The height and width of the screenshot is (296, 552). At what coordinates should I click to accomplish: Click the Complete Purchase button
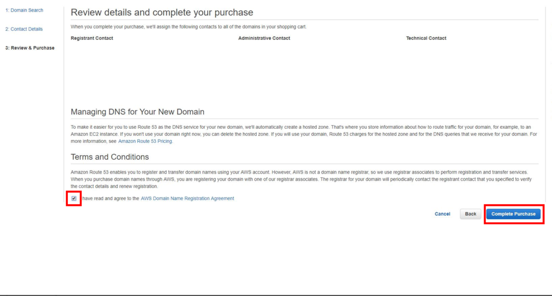pos(513,214)
